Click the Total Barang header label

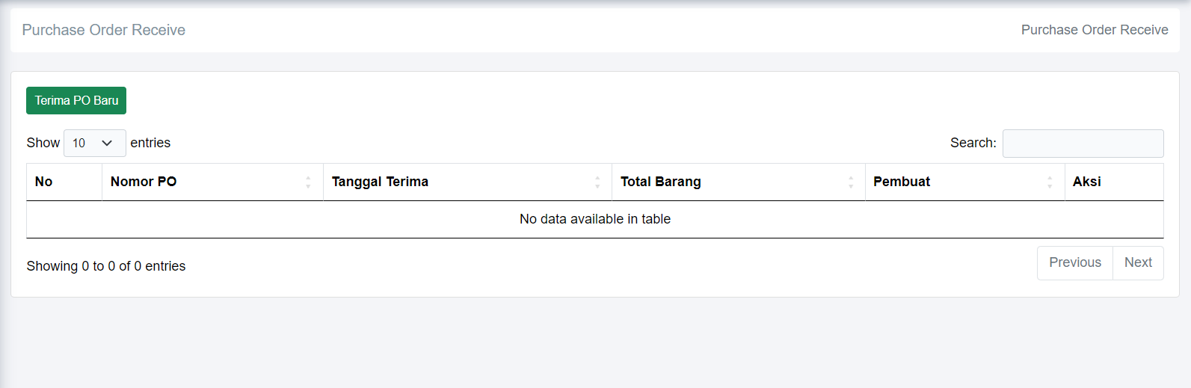click(x=661, y=182)
